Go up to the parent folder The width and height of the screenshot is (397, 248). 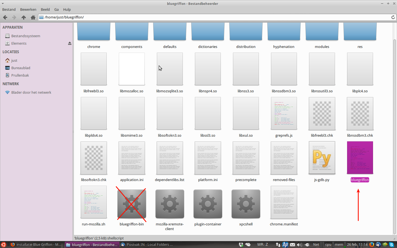(24, 17)
